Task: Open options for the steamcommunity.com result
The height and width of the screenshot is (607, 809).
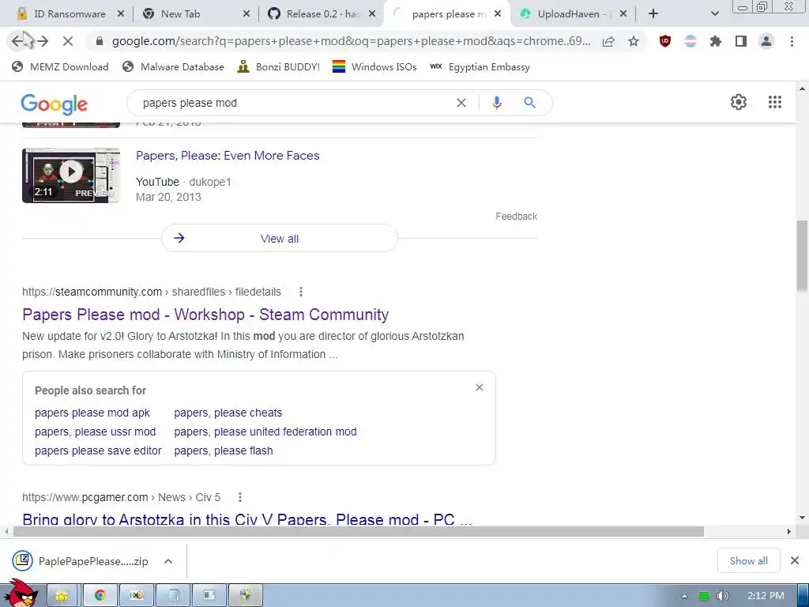Action: click(301, 292)
